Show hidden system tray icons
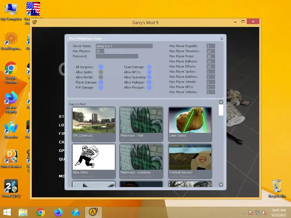 tap(244, 213)
